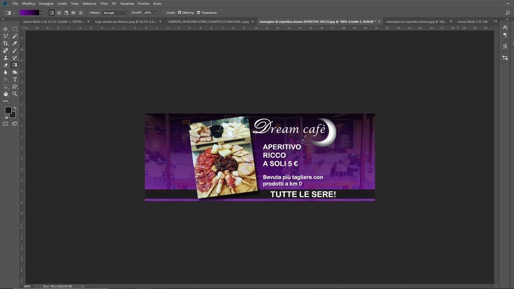
Task: Reset default foreground and background colors
Action: pyautogui.click(x=6, y=117)
